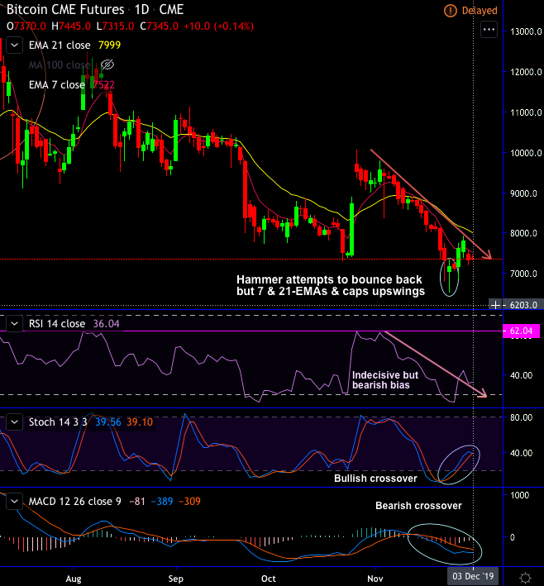This screenshot has width=544, height=586.
Task: Click the plus button at price 6203.0
Action: point(495,305)
